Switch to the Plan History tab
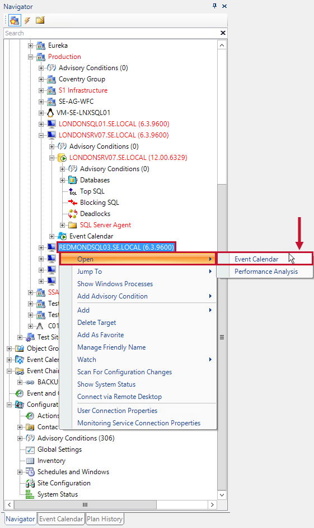The image size is (314, 528). [105, 519]
